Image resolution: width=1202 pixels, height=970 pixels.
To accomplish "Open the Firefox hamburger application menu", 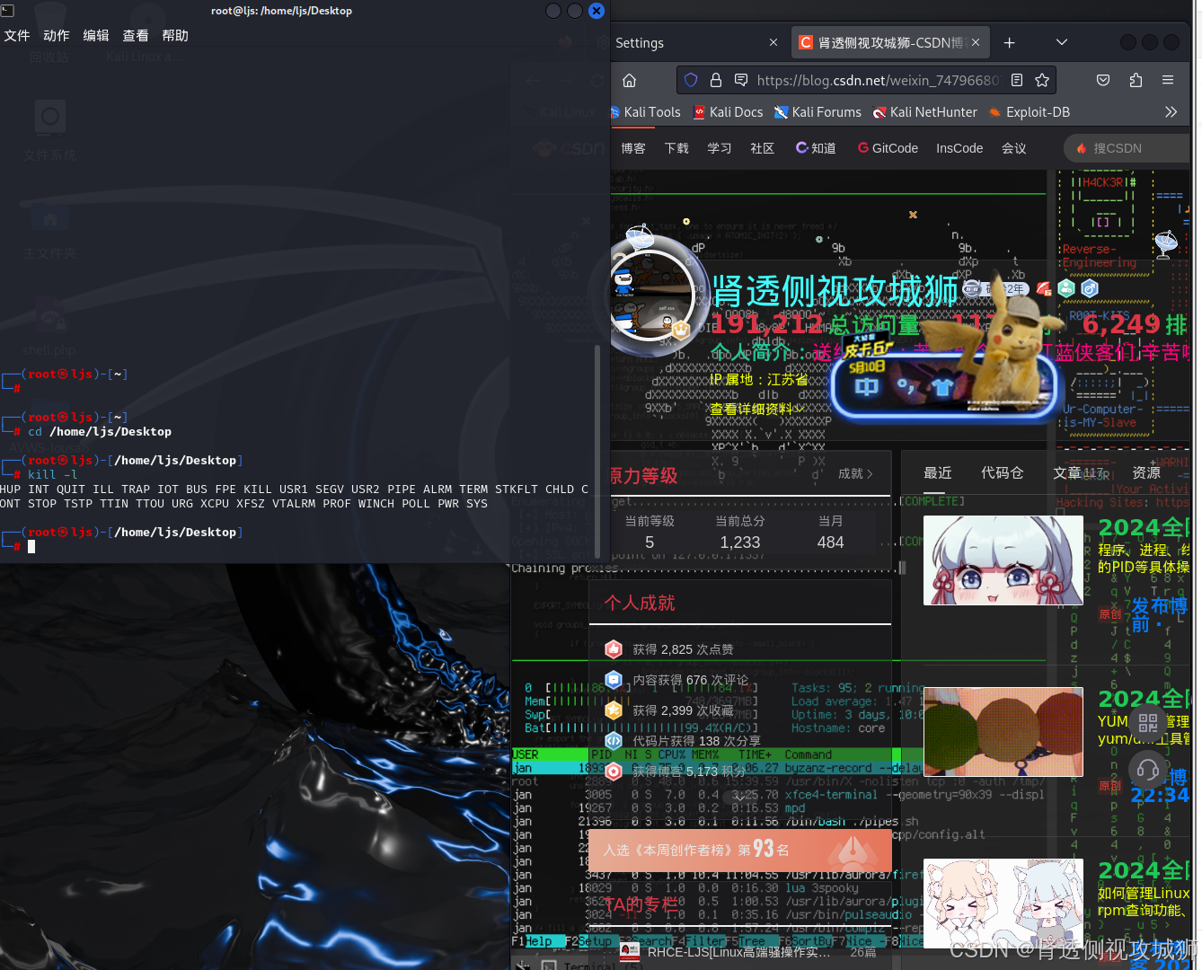I will (1168, 80).
